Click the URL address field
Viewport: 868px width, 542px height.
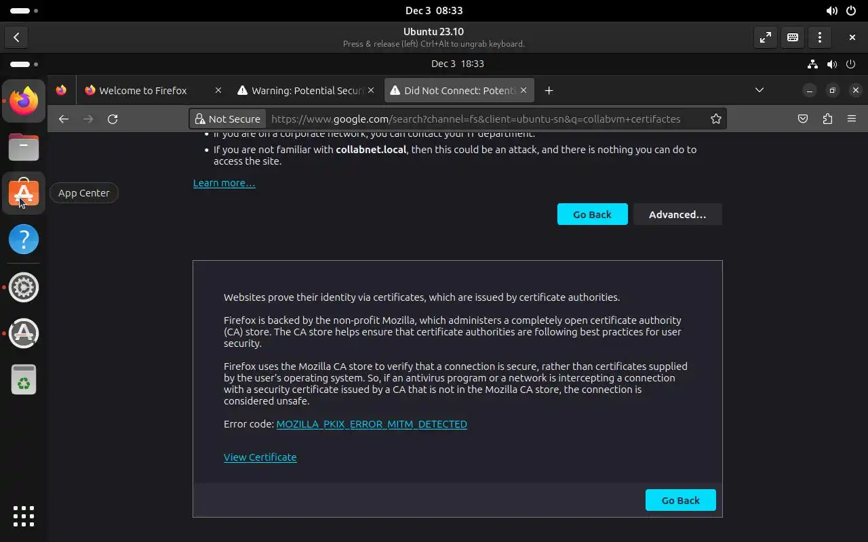pos(476,119)
